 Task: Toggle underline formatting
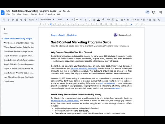tap(94, 20)
